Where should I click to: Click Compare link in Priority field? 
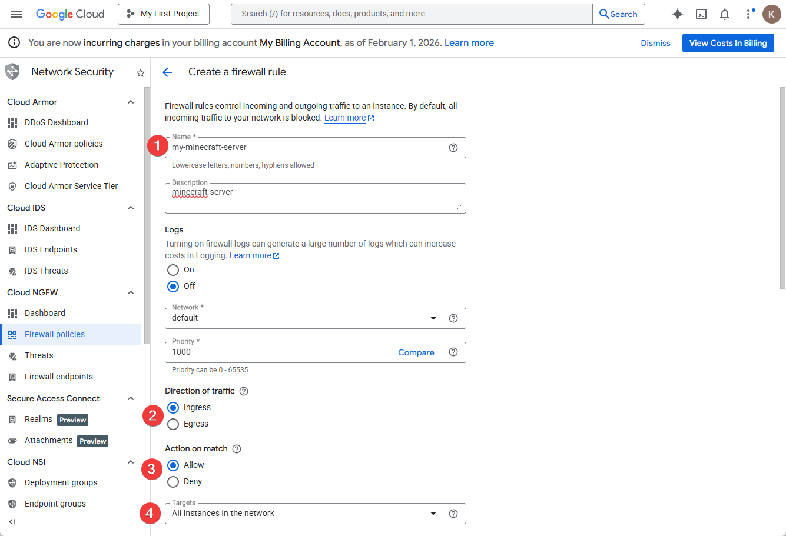click(416, 353)
